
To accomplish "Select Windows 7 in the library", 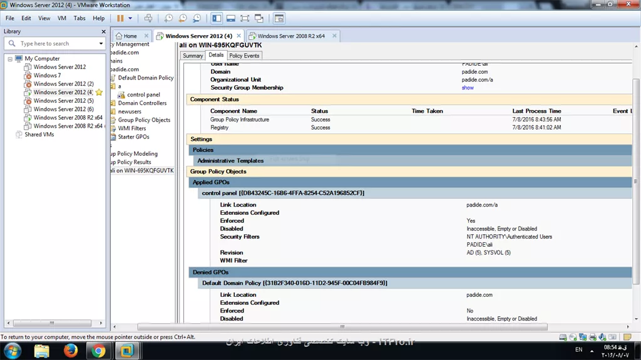I will (x=47, y=75).
